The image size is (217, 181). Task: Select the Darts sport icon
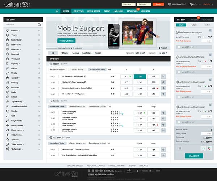coord(7,92)
